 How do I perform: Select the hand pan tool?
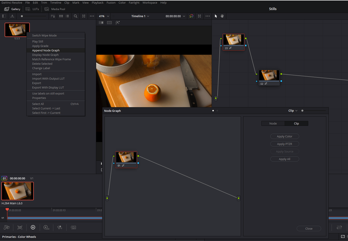tap(222, 16)
